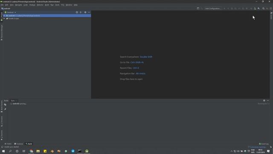
Task: Open the Code menu
Action: pos(26,5)
